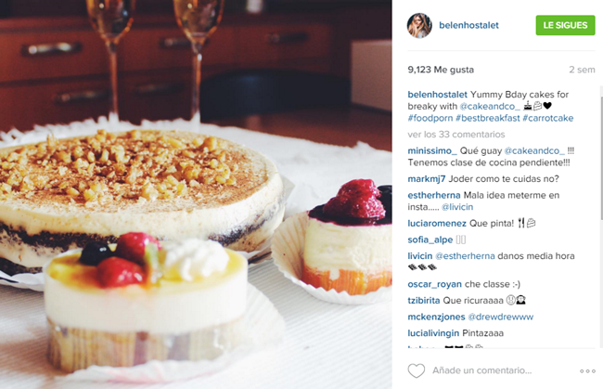Open minissimo_ commenter profile

click(432, 150)
